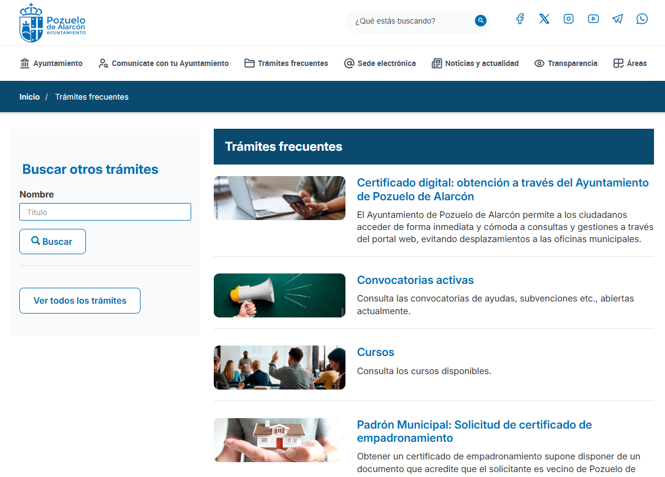Image resolution: width=665 pixels, height=477 pixels.
Task: Click the Ayuntamiento building icon
Action: [24, 63]
